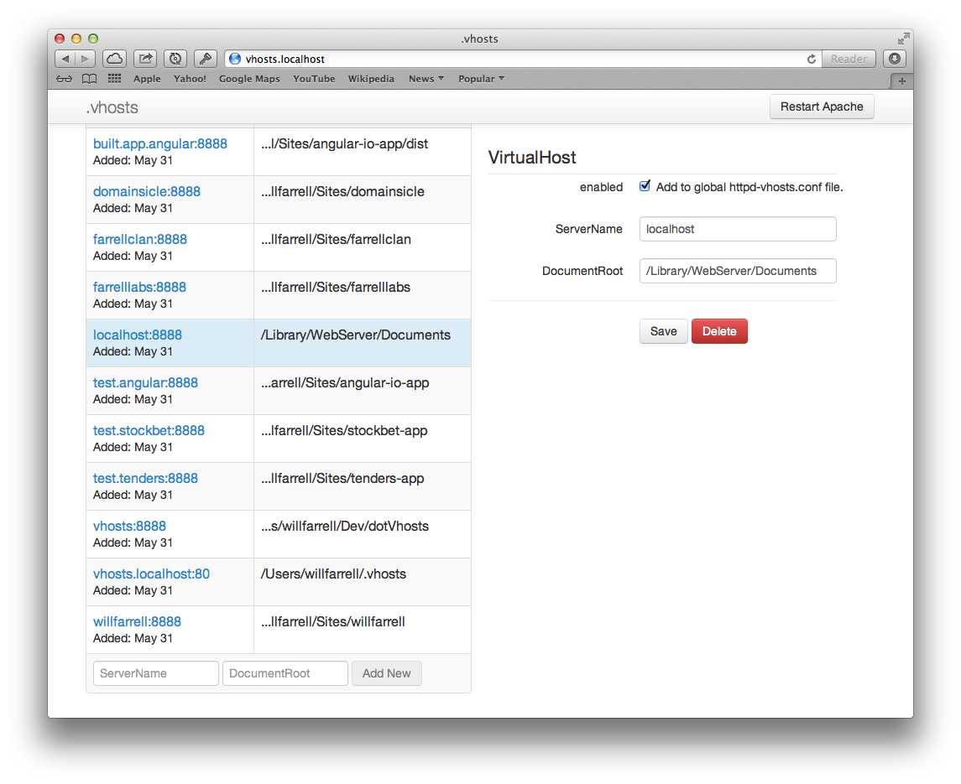Enter full screen with the arrows icon
This screenshot has height=784, width=961.
[903, 39]
